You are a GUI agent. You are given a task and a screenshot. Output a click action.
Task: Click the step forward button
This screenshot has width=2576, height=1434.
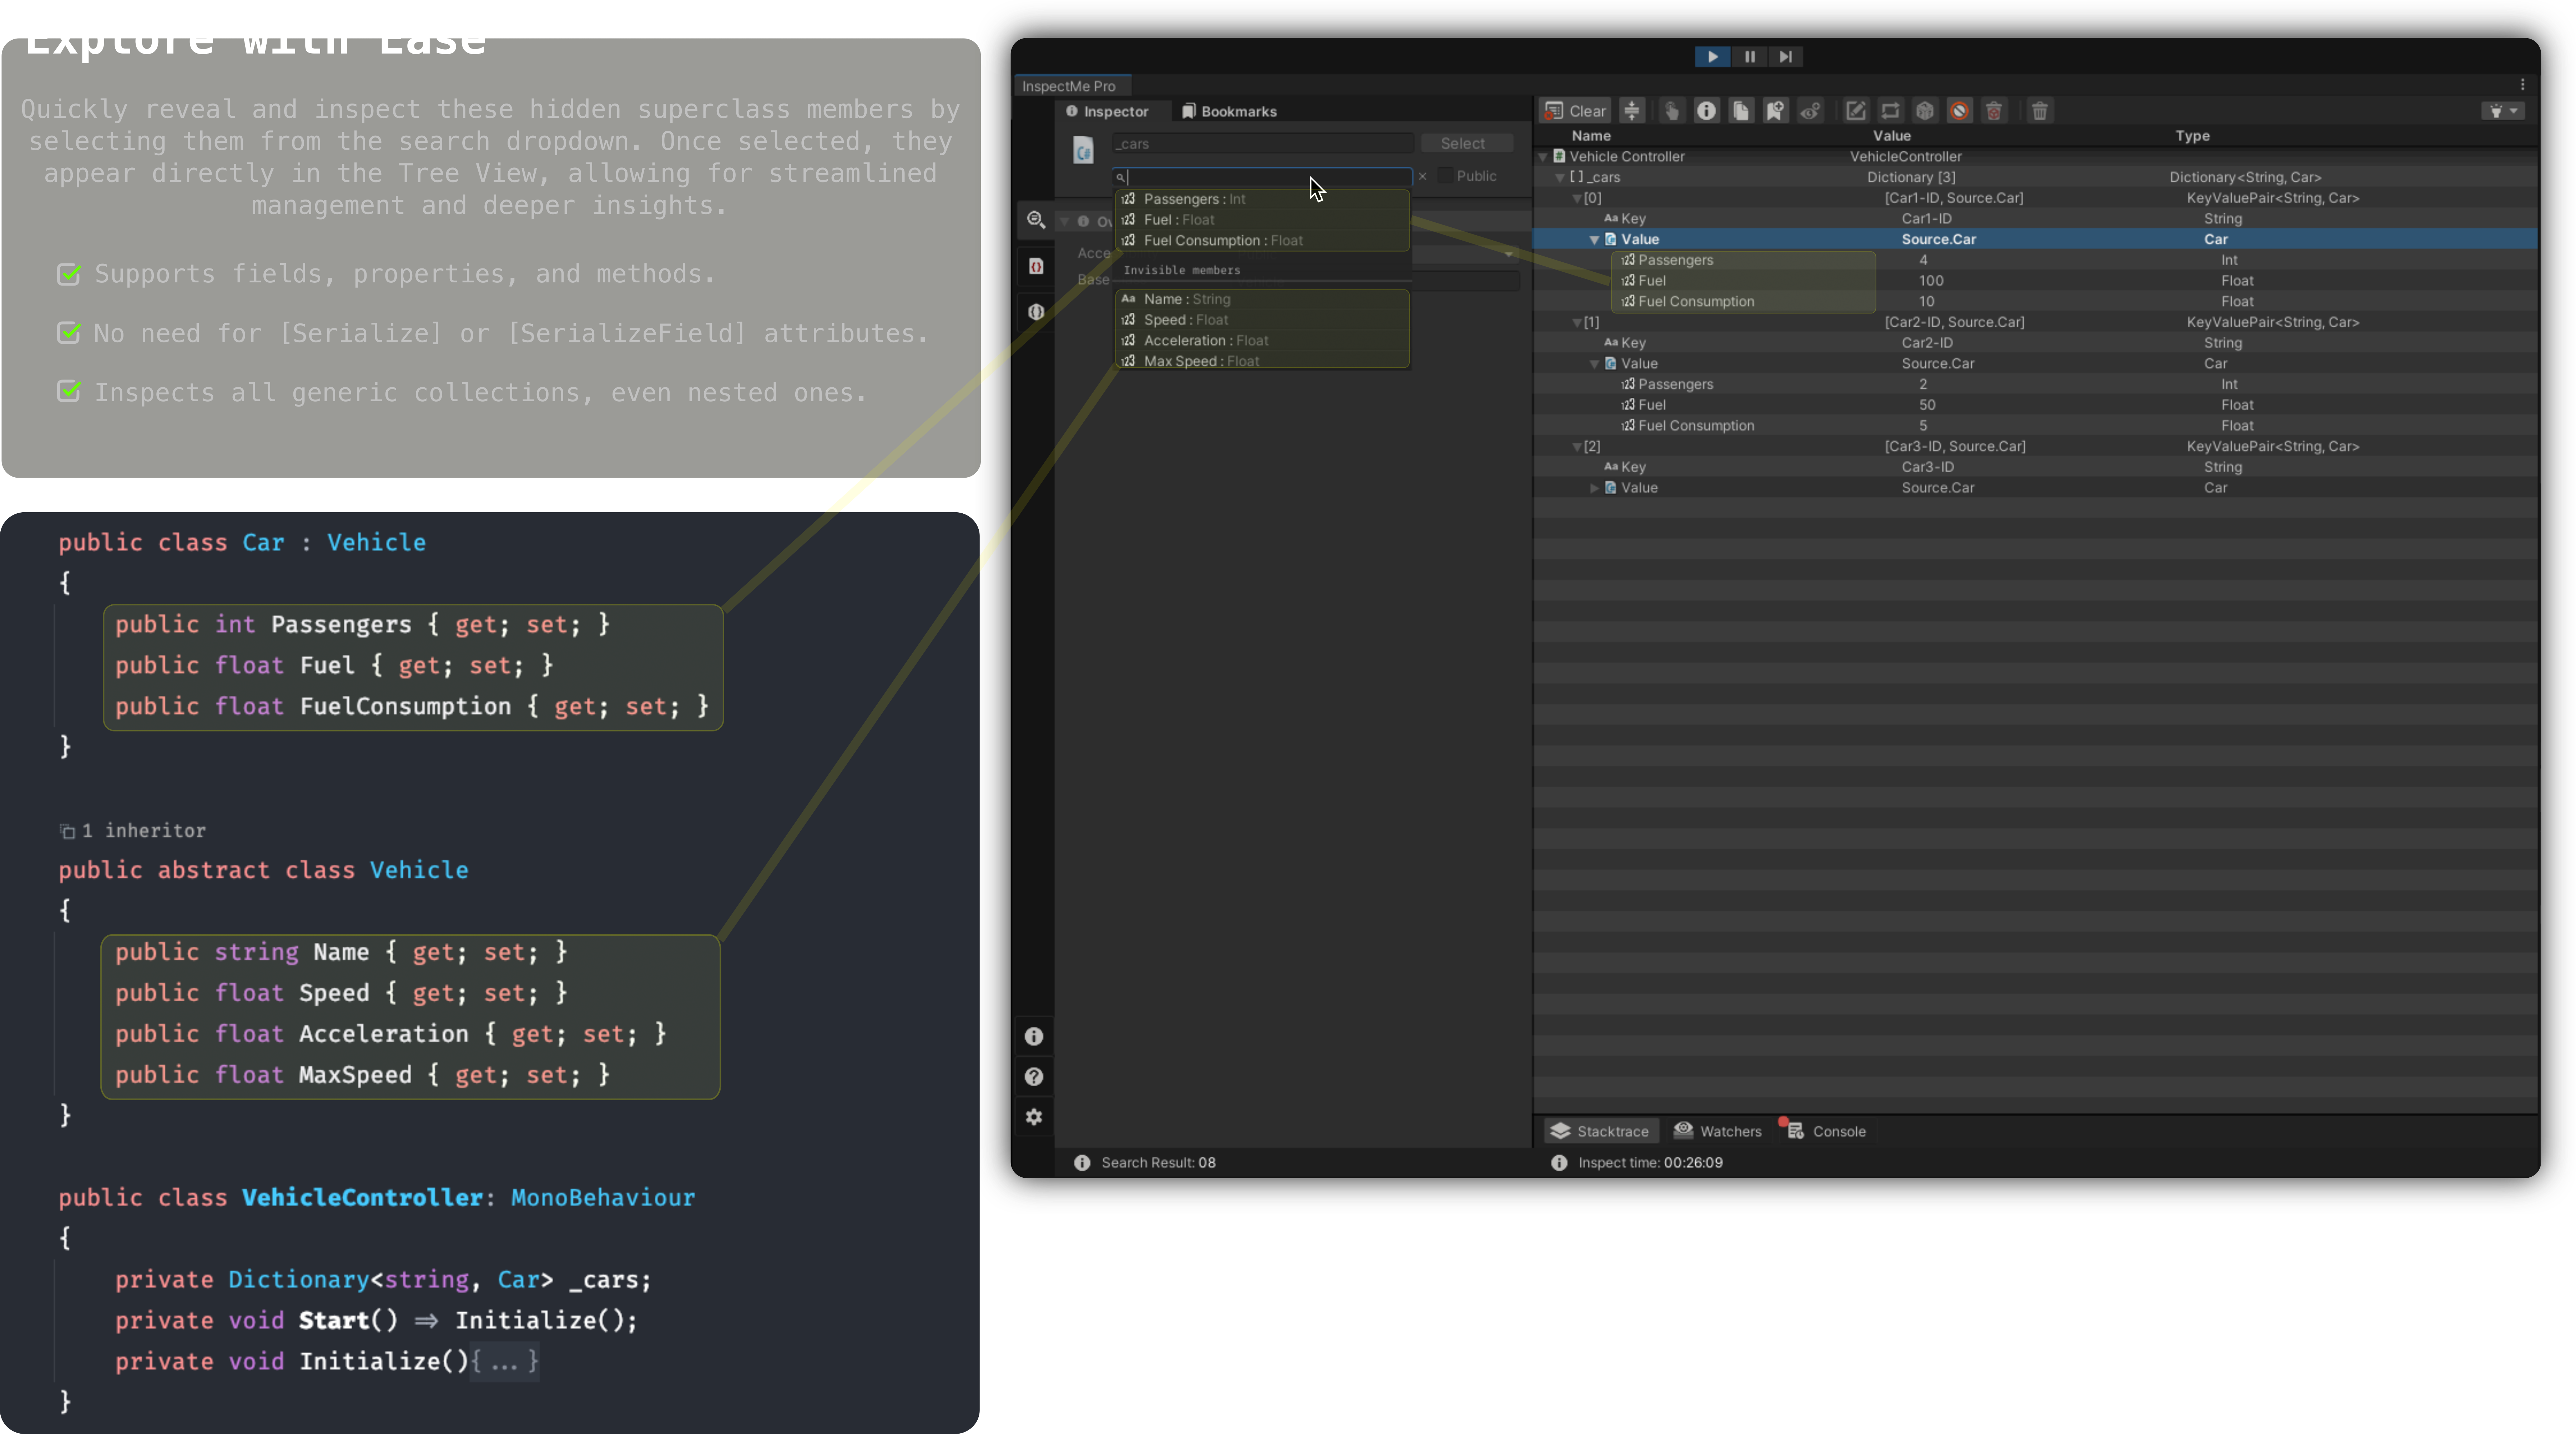1786,57
